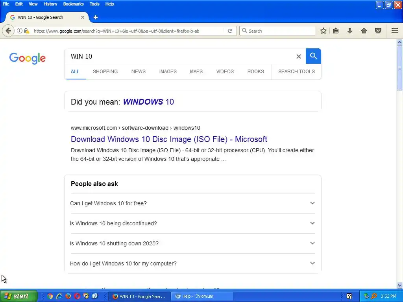
Task: Click the 3:52 PM taskbar clock
Action: tap(388, 296)
